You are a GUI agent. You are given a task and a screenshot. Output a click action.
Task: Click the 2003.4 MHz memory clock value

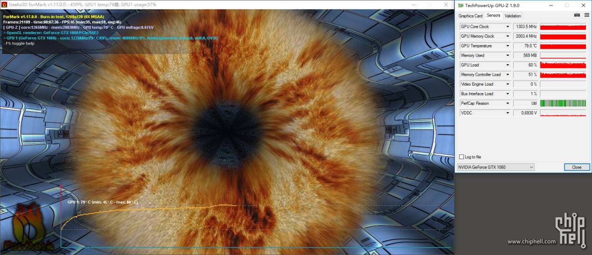tap(526, 36)
